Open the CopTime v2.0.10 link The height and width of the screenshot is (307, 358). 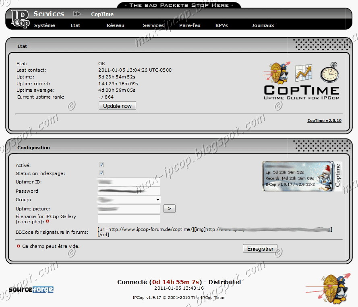tap(325, 120)
